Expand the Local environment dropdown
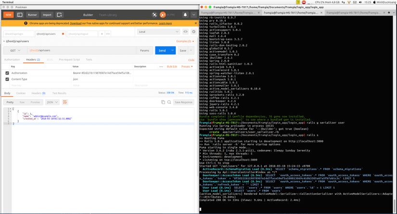 click(x=158, y=32)
